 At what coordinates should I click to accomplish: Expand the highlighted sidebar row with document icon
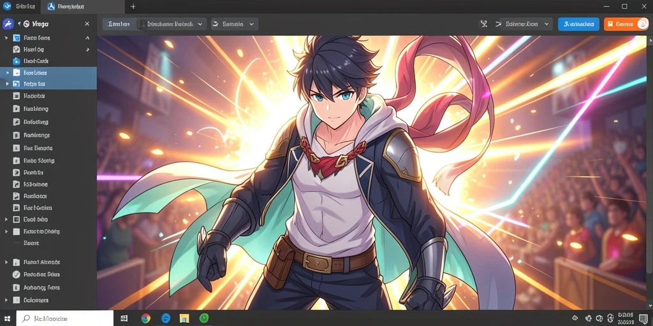click(x=6, y=73)
